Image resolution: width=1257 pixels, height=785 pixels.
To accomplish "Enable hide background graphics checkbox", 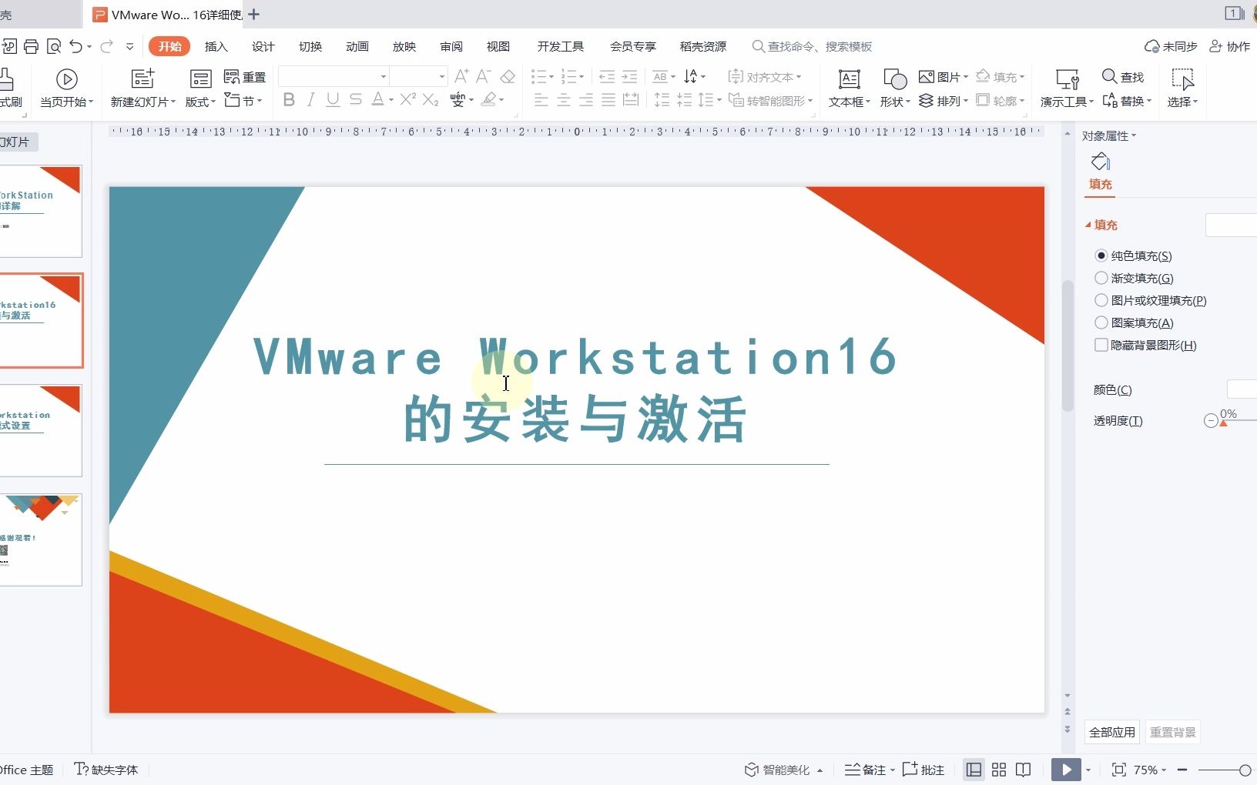I will (1101, 345).
